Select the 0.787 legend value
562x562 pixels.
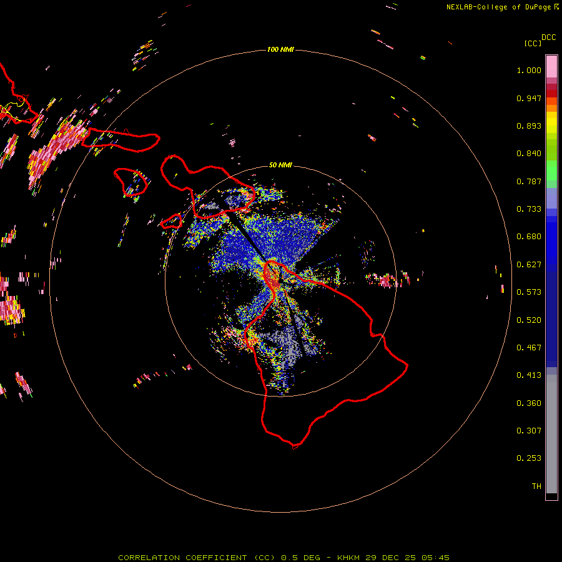tap(529, 181)
